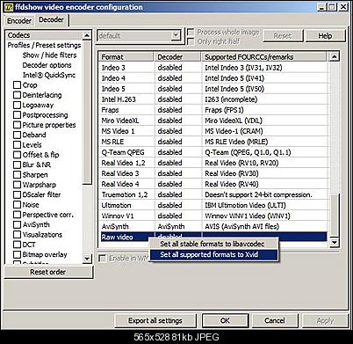This screenshot has height=344, width=353.
Task: Enable the DCT checkbox
Action: tap(17, 245)
